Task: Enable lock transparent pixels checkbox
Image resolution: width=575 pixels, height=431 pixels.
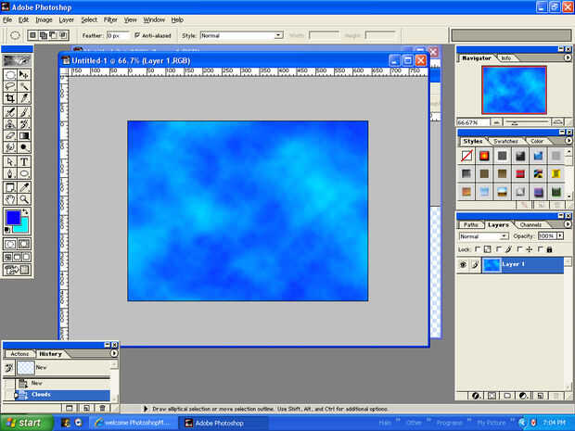Action: (478, 249)
